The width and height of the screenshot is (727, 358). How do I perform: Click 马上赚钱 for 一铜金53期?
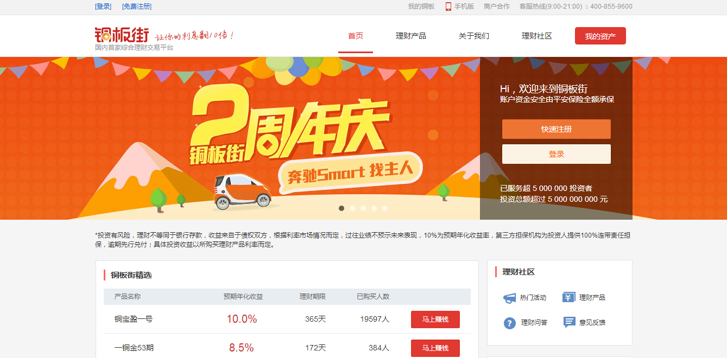[x=435, y=348]
